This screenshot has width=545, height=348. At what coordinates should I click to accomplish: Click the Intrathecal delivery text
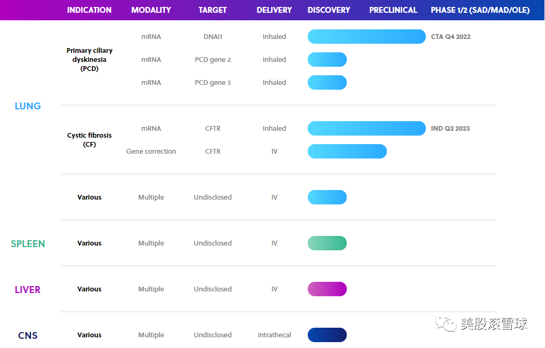point(274,335)
